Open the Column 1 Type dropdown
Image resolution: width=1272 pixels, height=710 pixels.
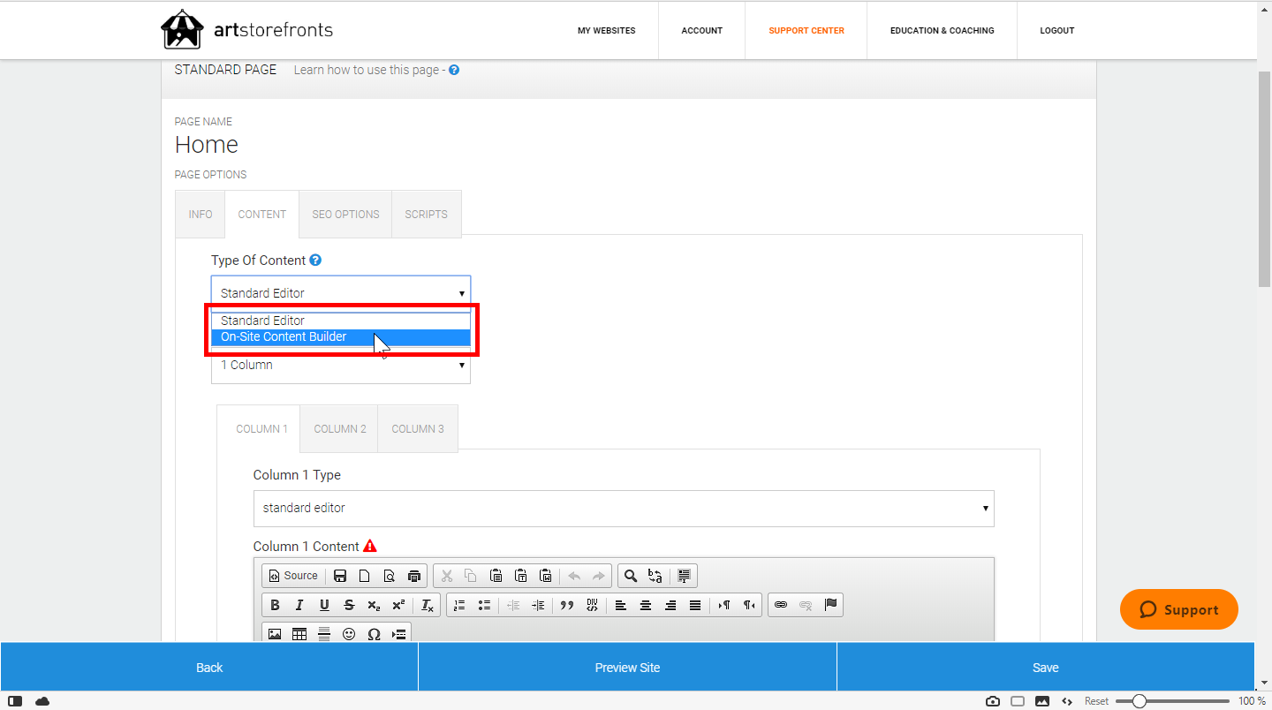pos(624,509)
